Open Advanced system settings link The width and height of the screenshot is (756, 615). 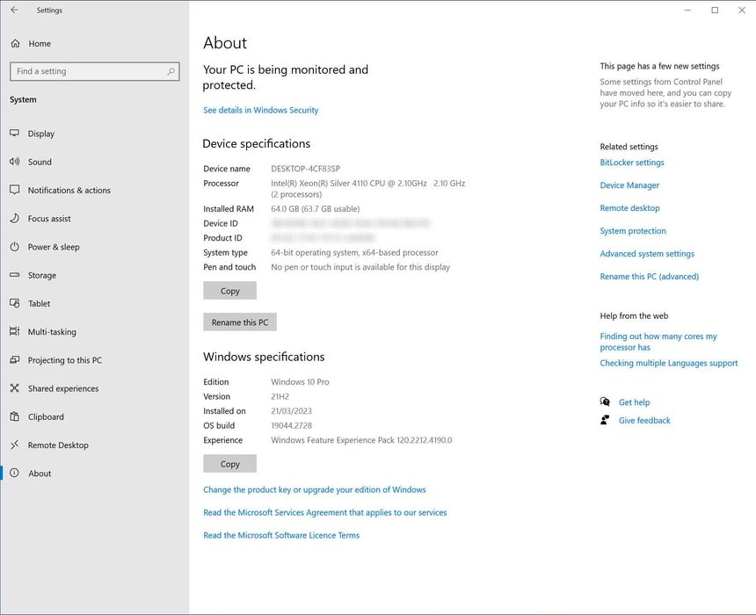click(647, 254)
